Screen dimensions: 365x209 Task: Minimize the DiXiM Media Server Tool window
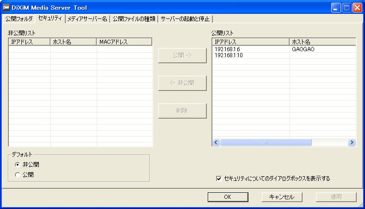(x=336, y=8)
